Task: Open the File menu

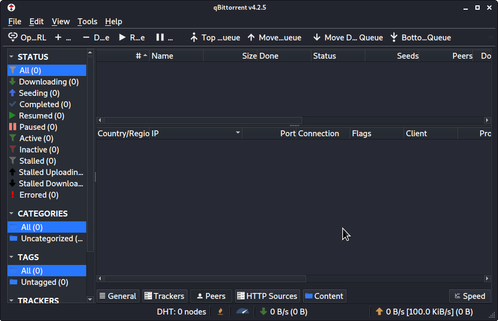Action: [x=15, y=21]
